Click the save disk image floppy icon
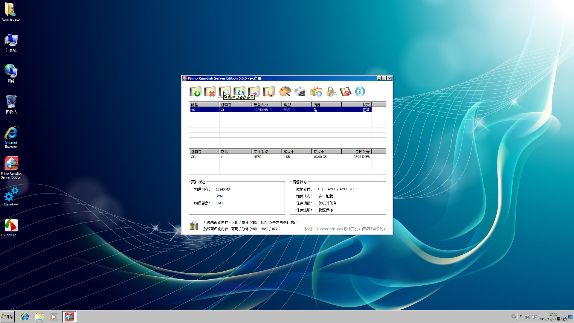 [269, 92]
